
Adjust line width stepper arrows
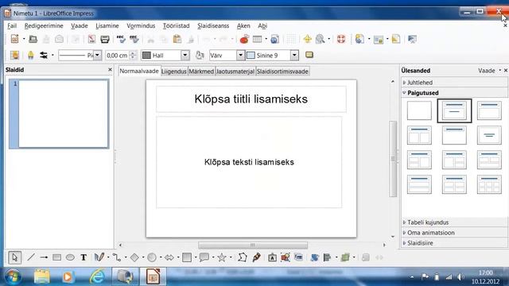(133, 55)
